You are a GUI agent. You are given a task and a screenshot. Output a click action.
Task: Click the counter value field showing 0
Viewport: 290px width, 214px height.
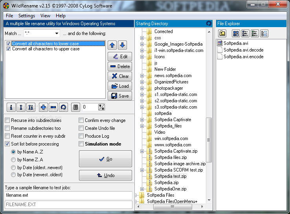[x=90, y=107]
